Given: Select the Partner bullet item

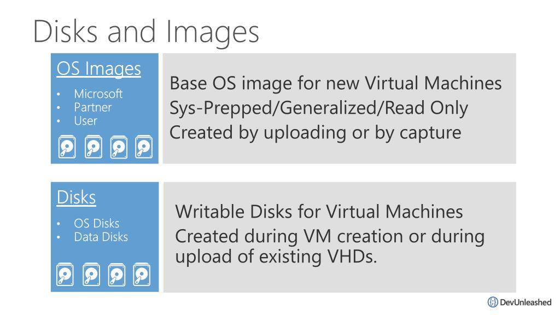Looking at the screenshot, I should tap(93, 107).
